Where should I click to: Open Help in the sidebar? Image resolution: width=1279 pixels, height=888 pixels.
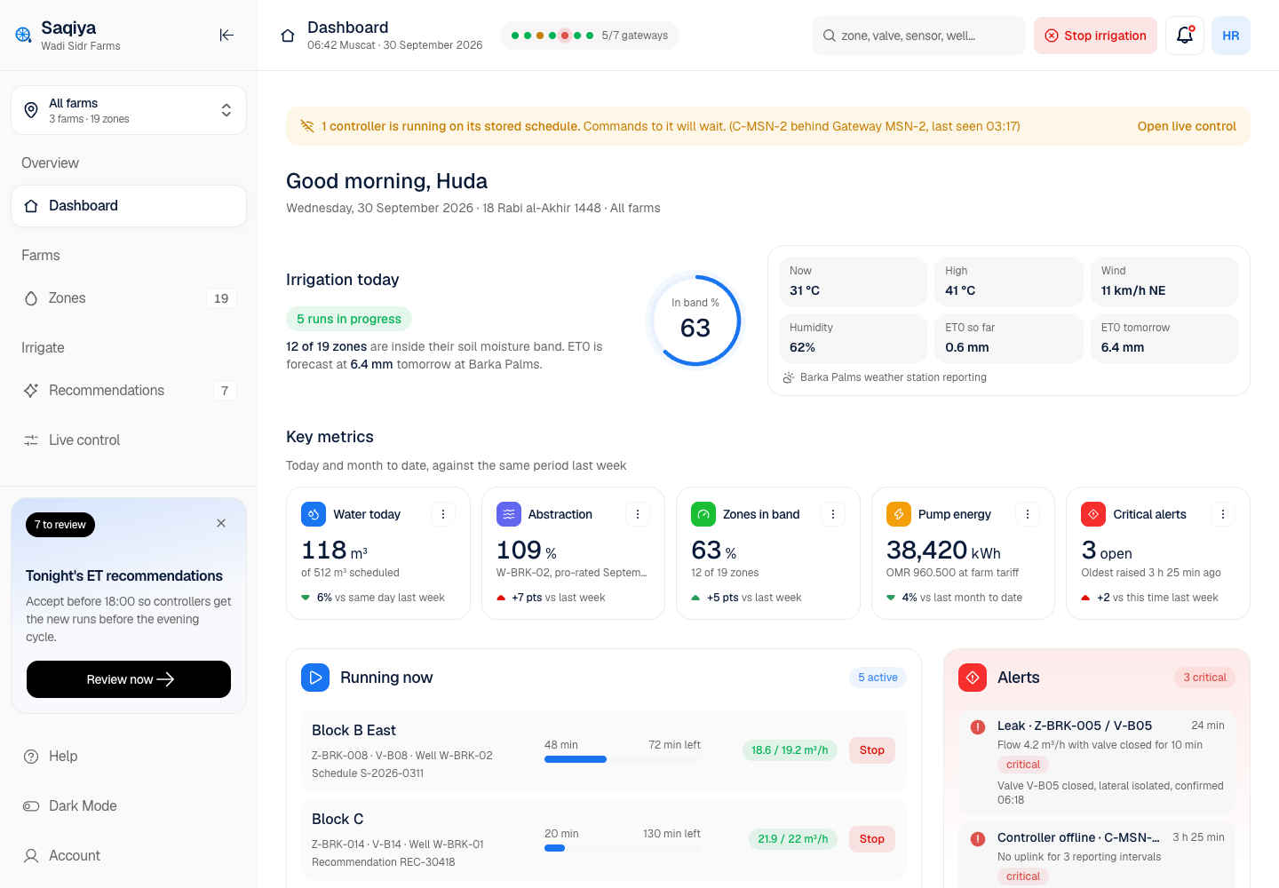click(129, 757)
